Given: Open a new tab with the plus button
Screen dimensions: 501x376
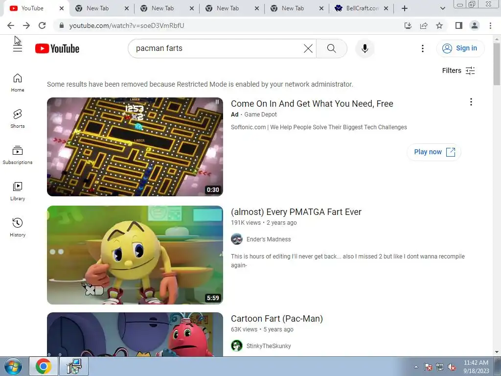Looking at the screenshot, I should (405, 8).
